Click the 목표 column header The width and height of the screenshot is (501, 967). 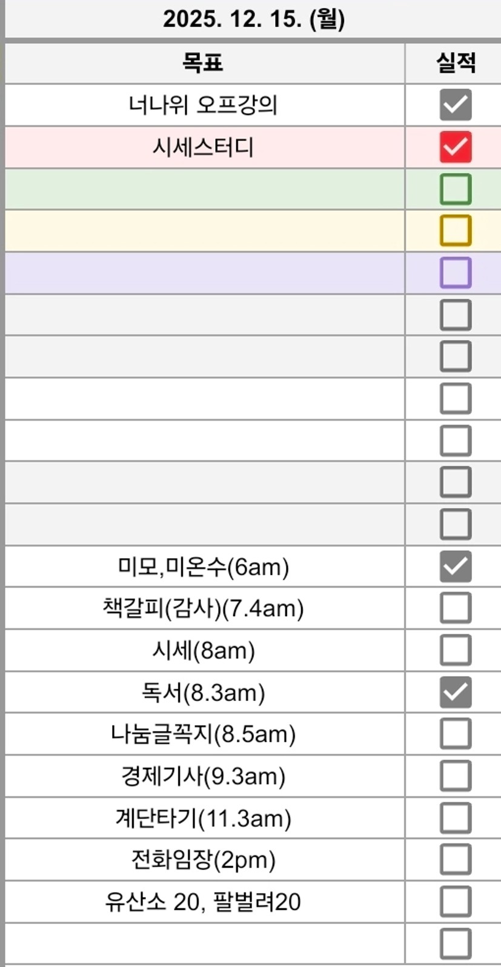pos(204,62)
